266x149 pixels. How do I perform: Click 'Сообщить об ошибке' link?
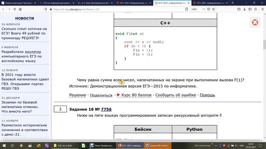coord(175,95)
